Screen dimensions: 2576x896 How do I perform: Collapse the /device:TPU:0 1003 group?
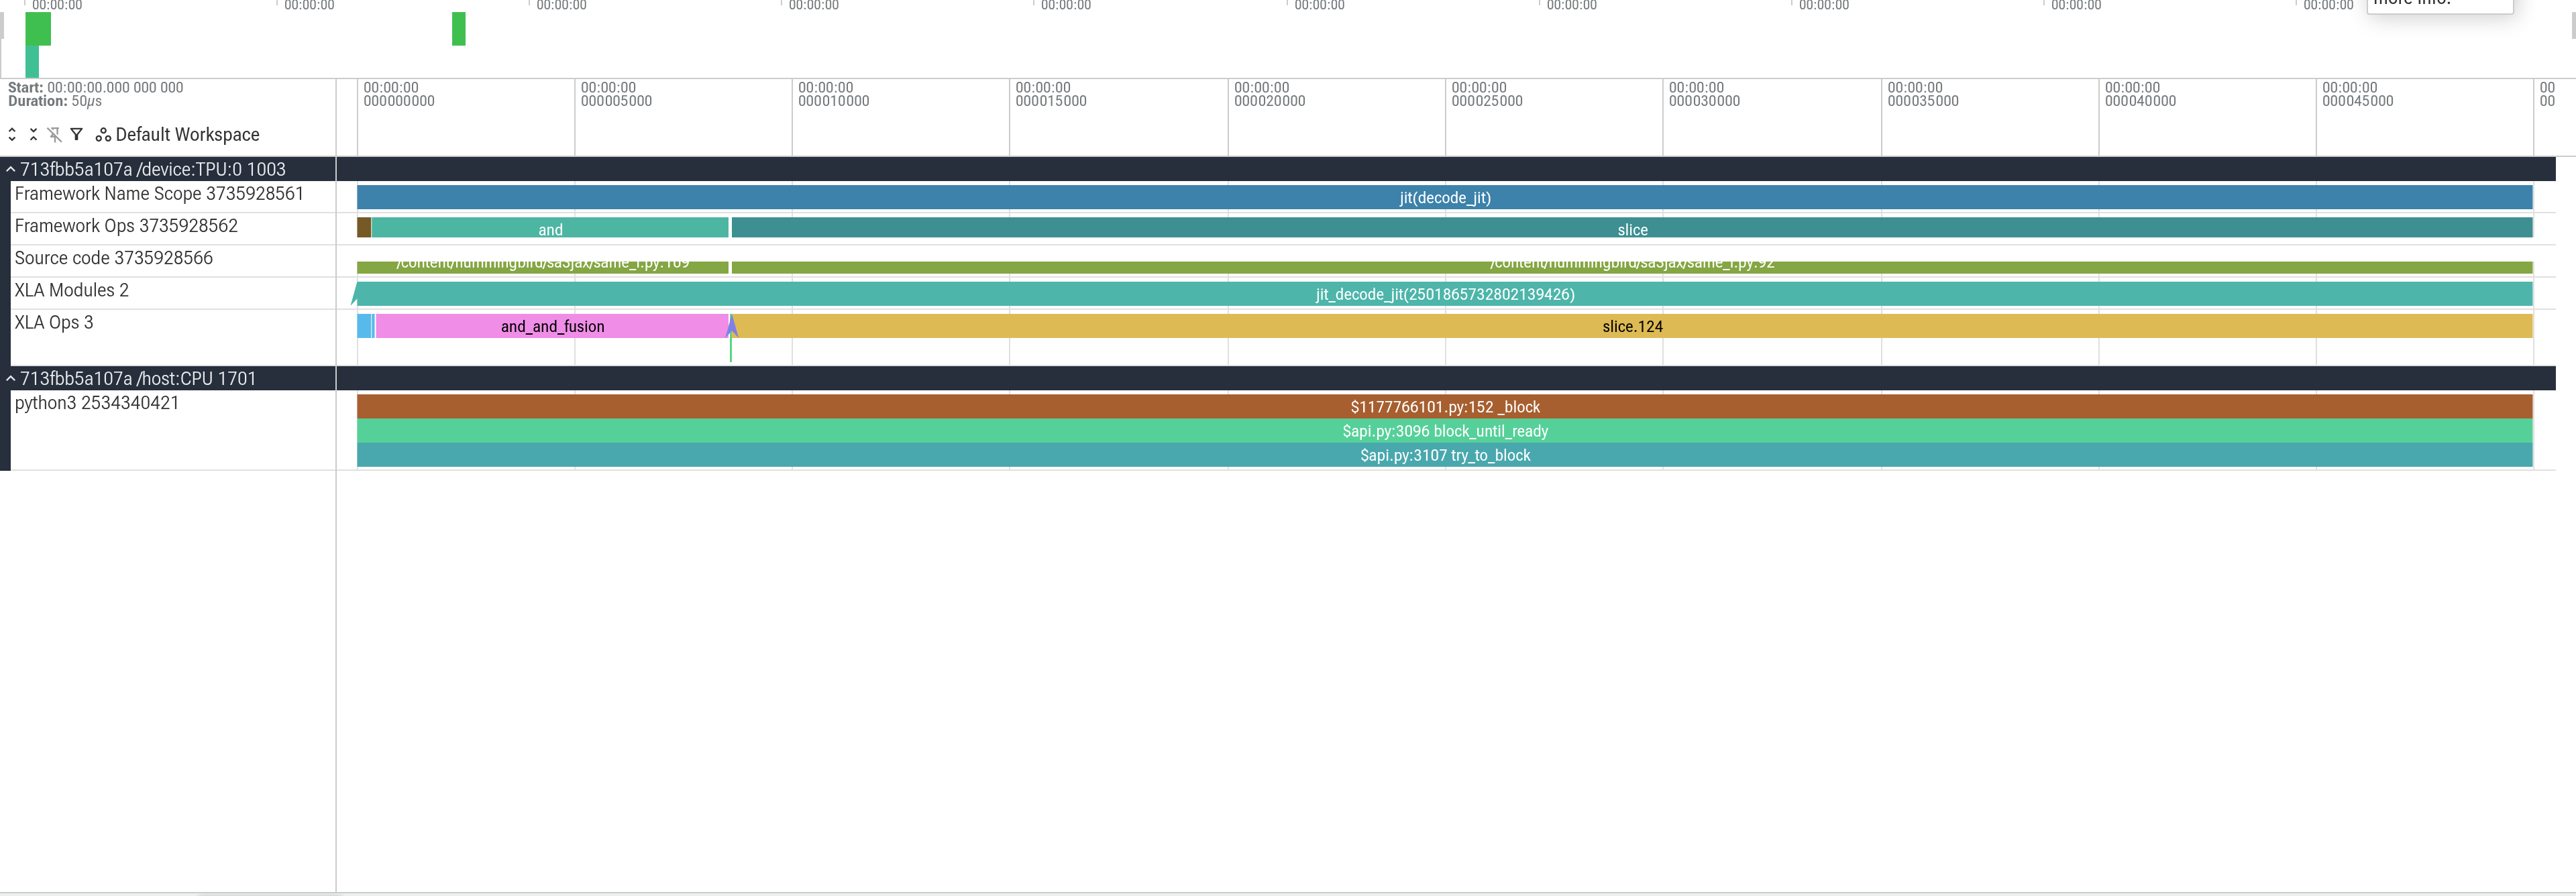pos(11,169)
